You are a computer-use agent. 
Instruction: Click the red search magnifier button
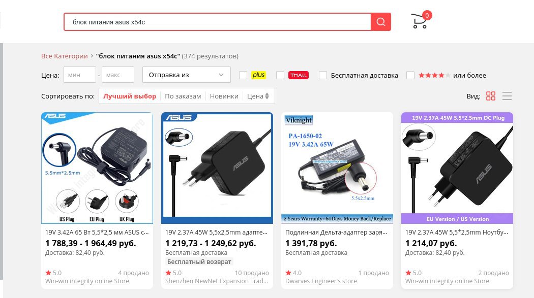click(381, 22)
